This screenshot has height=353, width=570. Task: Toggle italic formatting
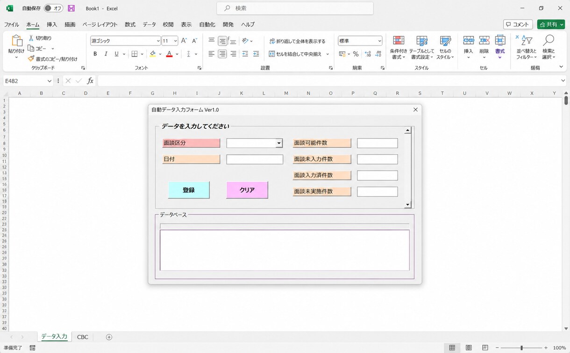(106, 54)
